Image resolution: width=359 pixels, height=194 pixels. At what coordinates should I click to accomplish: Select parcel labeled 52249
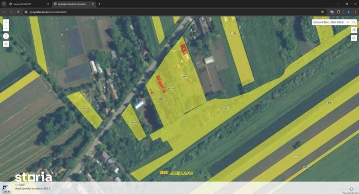134,122
